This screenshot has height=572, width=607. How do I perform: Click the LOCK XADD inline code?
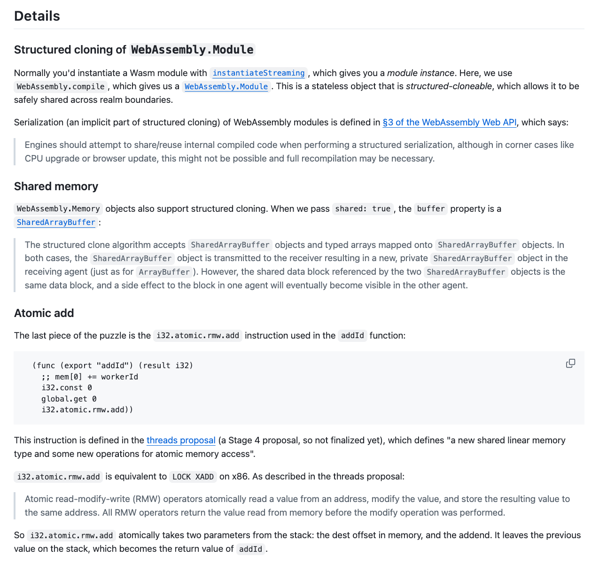[193, 477]
